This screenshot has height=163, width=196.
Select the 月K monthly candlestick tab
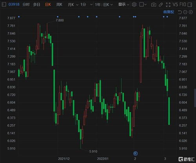pos(71,5)
